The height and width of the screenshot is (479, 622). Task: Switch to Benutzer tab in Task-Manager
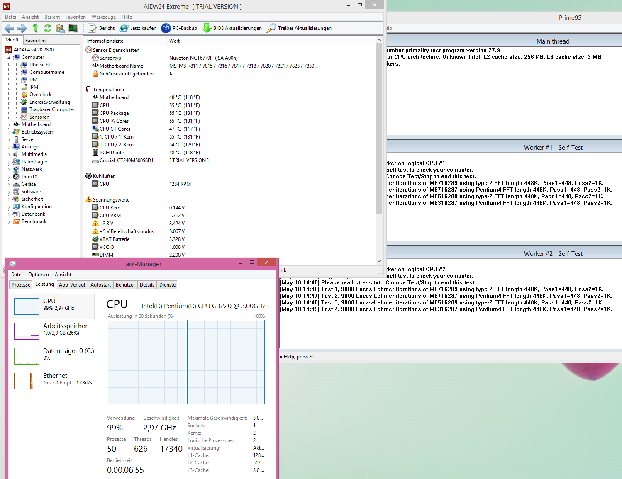125,285
